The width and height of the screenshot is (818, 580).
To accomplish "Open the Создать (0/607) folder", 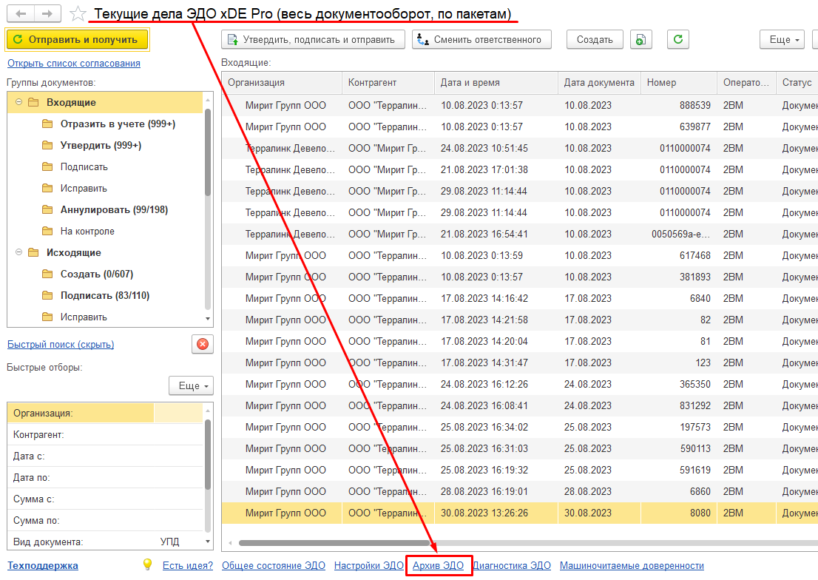I will (x=96, y=274).
